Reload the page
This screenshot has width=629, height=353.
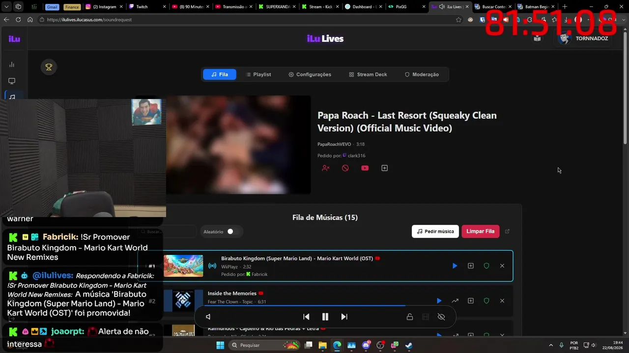pos(18,20)
